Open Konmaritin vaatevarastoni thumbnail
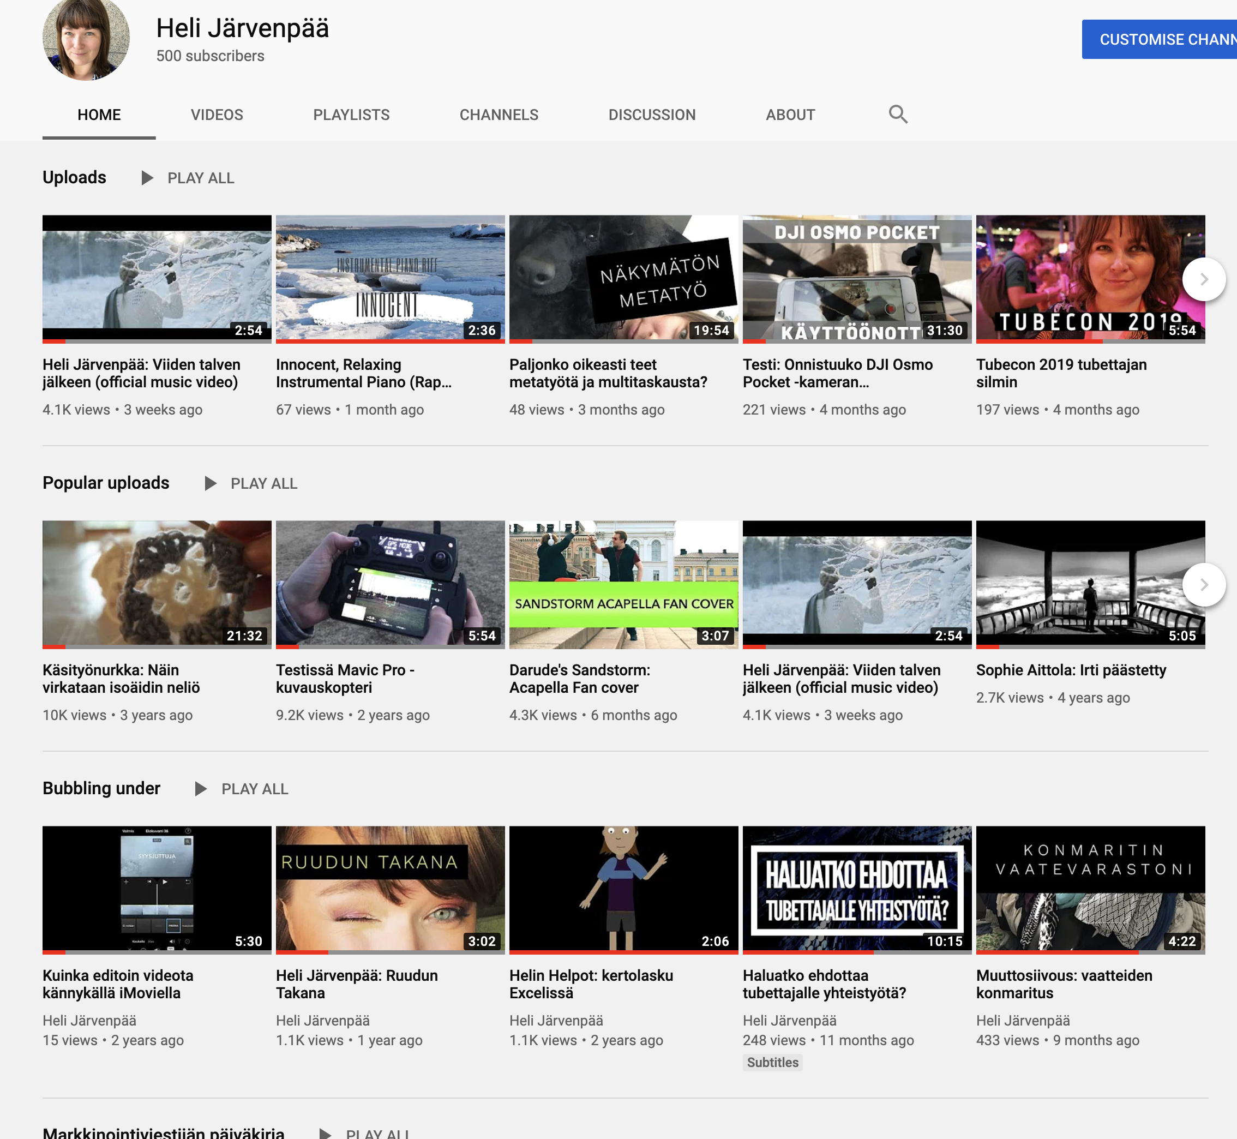The width and height of the screenshot is (1237, 1139). click(x=1090, y=889)
